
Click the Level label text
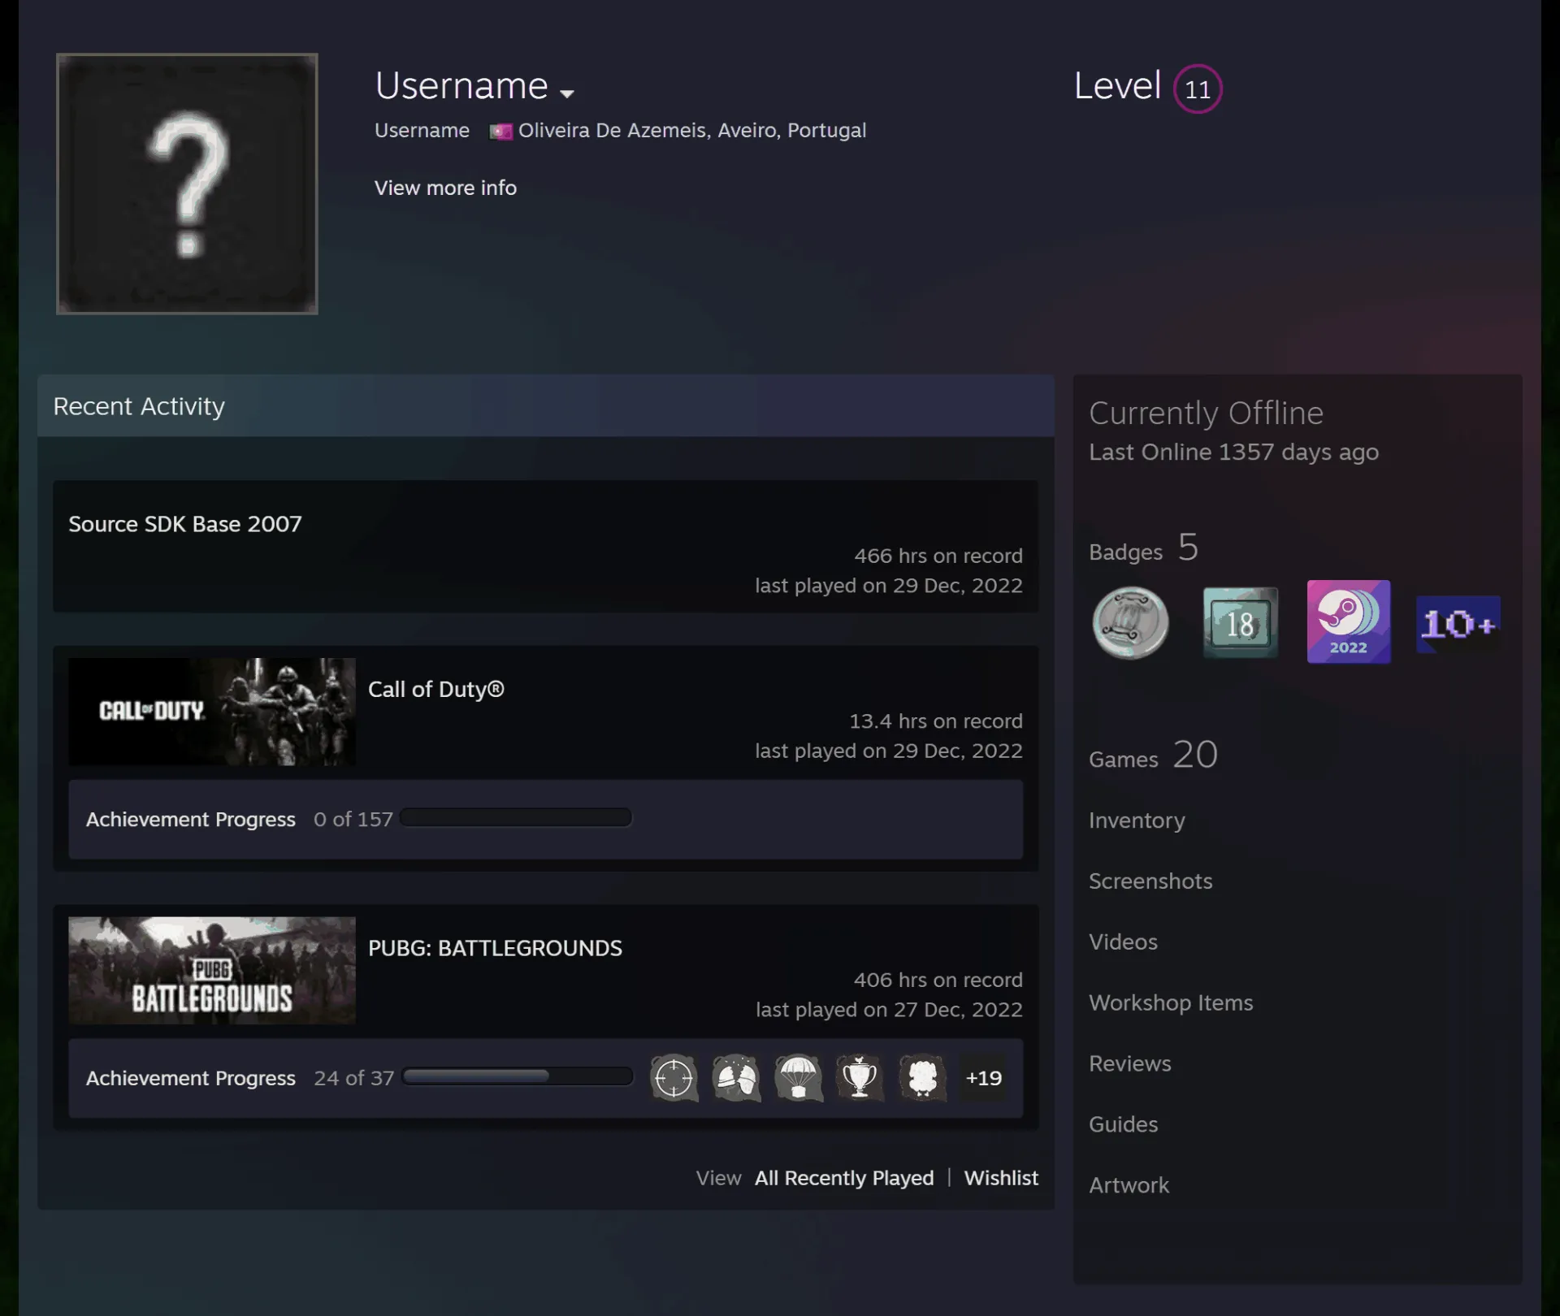1117,85
